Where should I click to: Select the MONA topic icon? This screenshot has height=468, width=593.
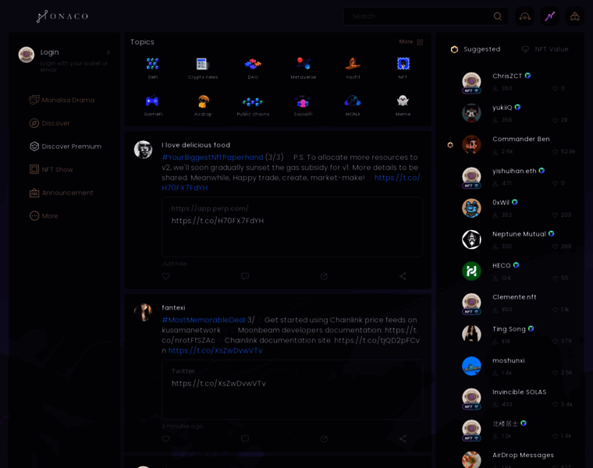click(353, 101)
